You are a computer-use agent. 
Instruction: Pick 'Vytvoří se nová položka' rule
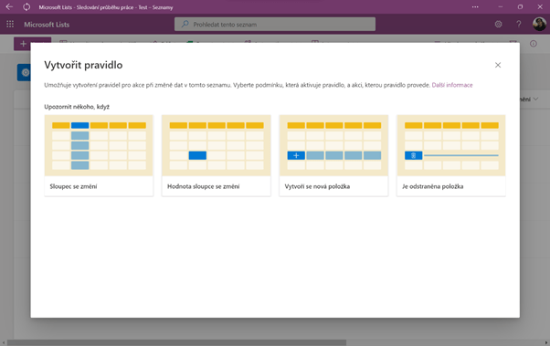(x=333, y=155)
